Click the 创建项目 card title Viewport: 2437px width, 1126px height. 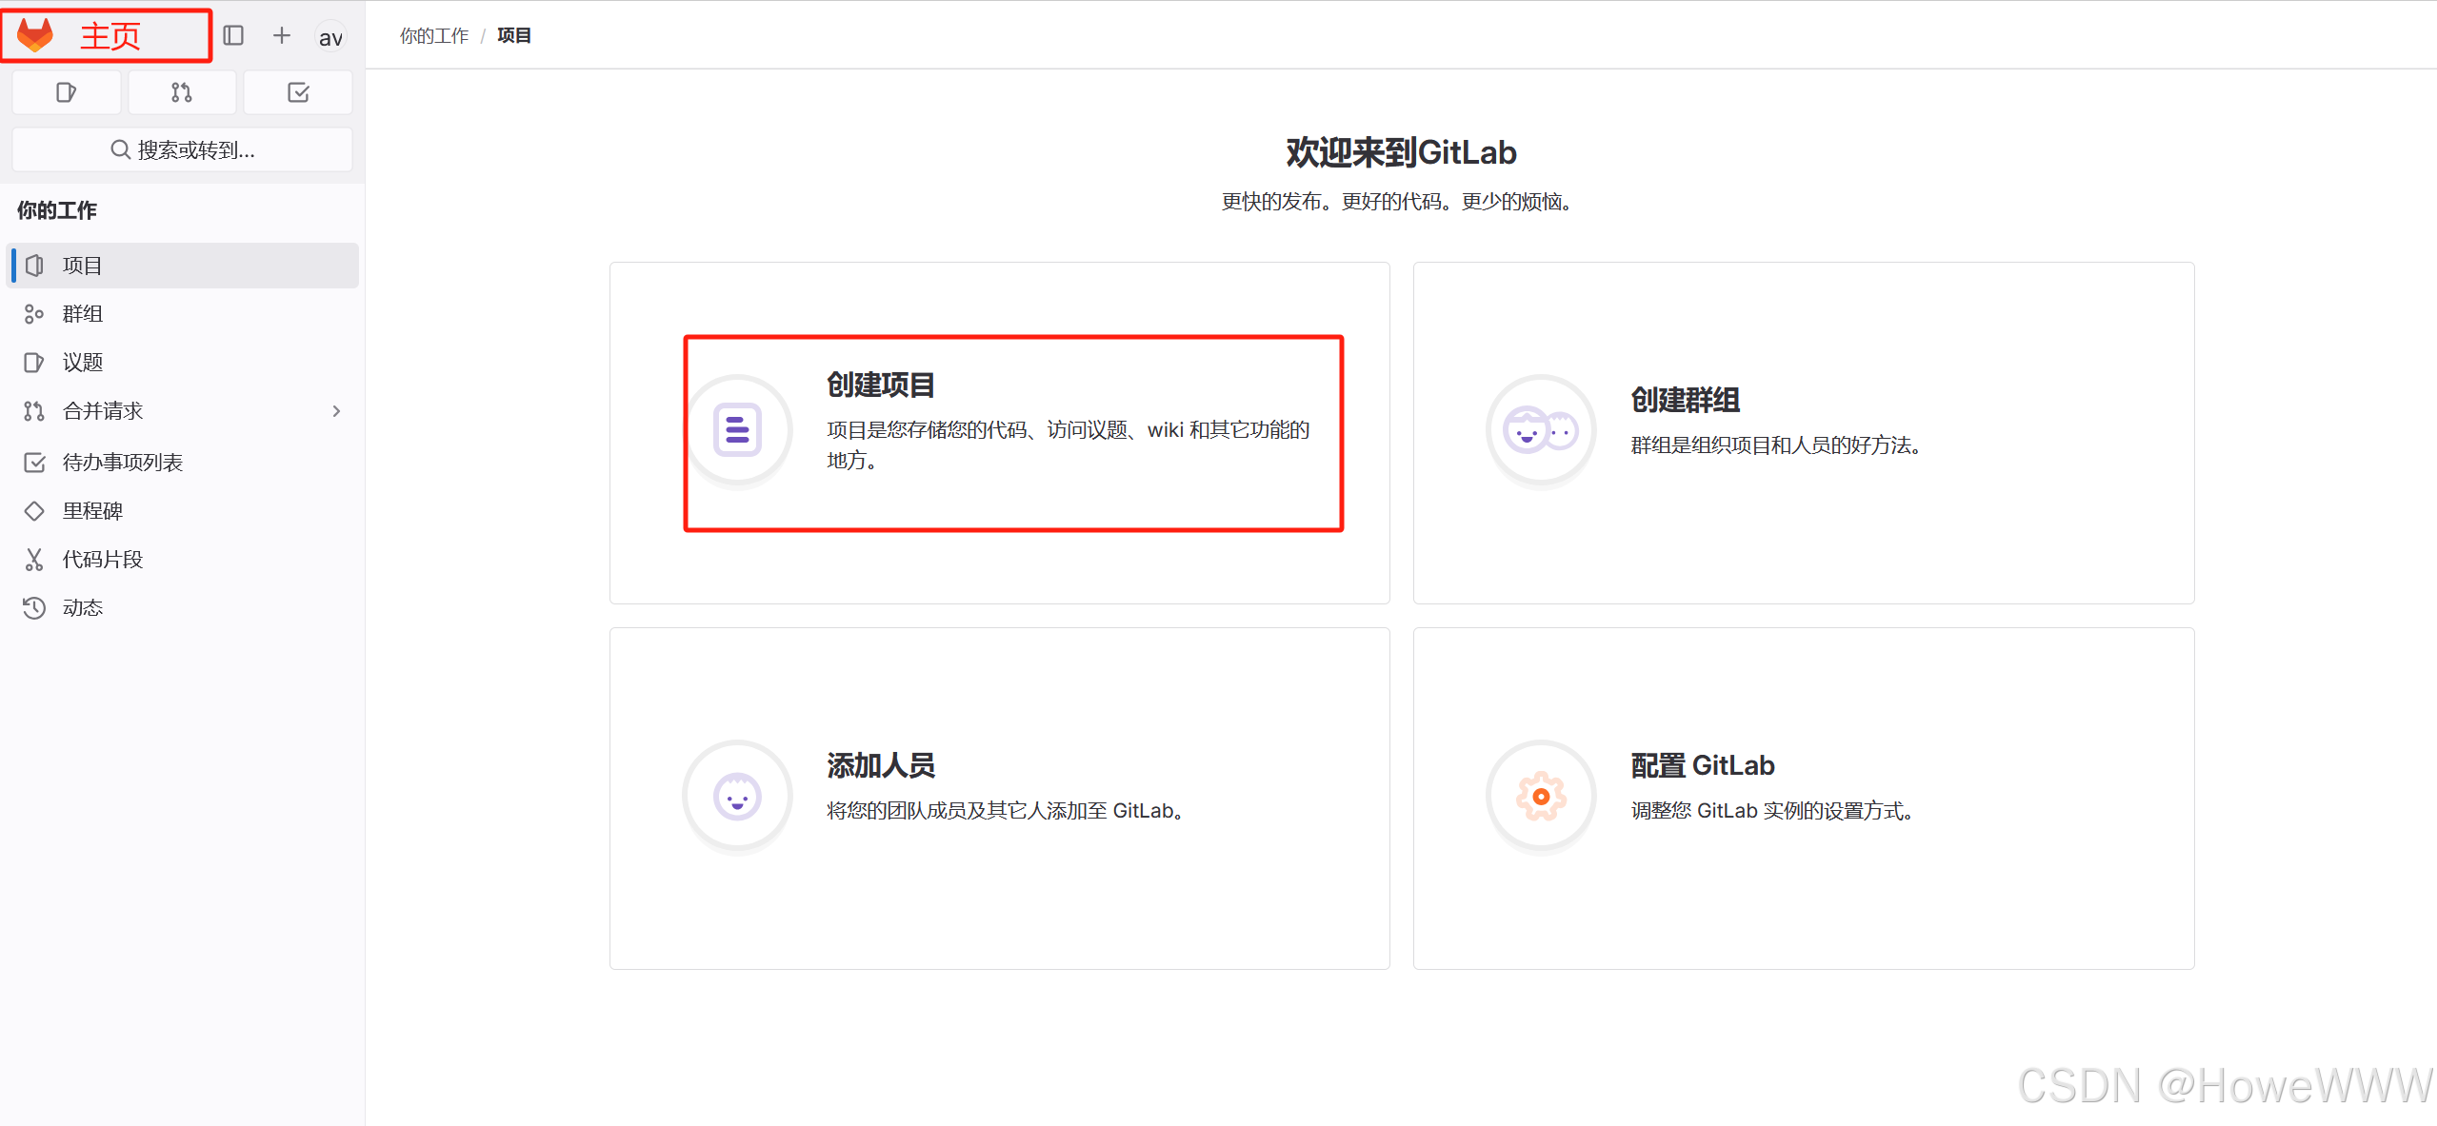pos(881,385)
